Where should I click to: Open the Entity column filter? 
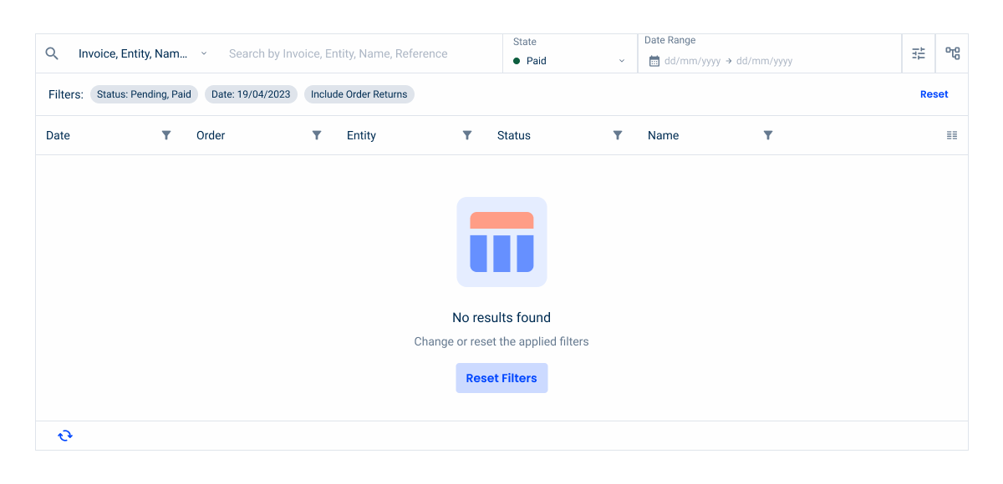tap(467, 135)
